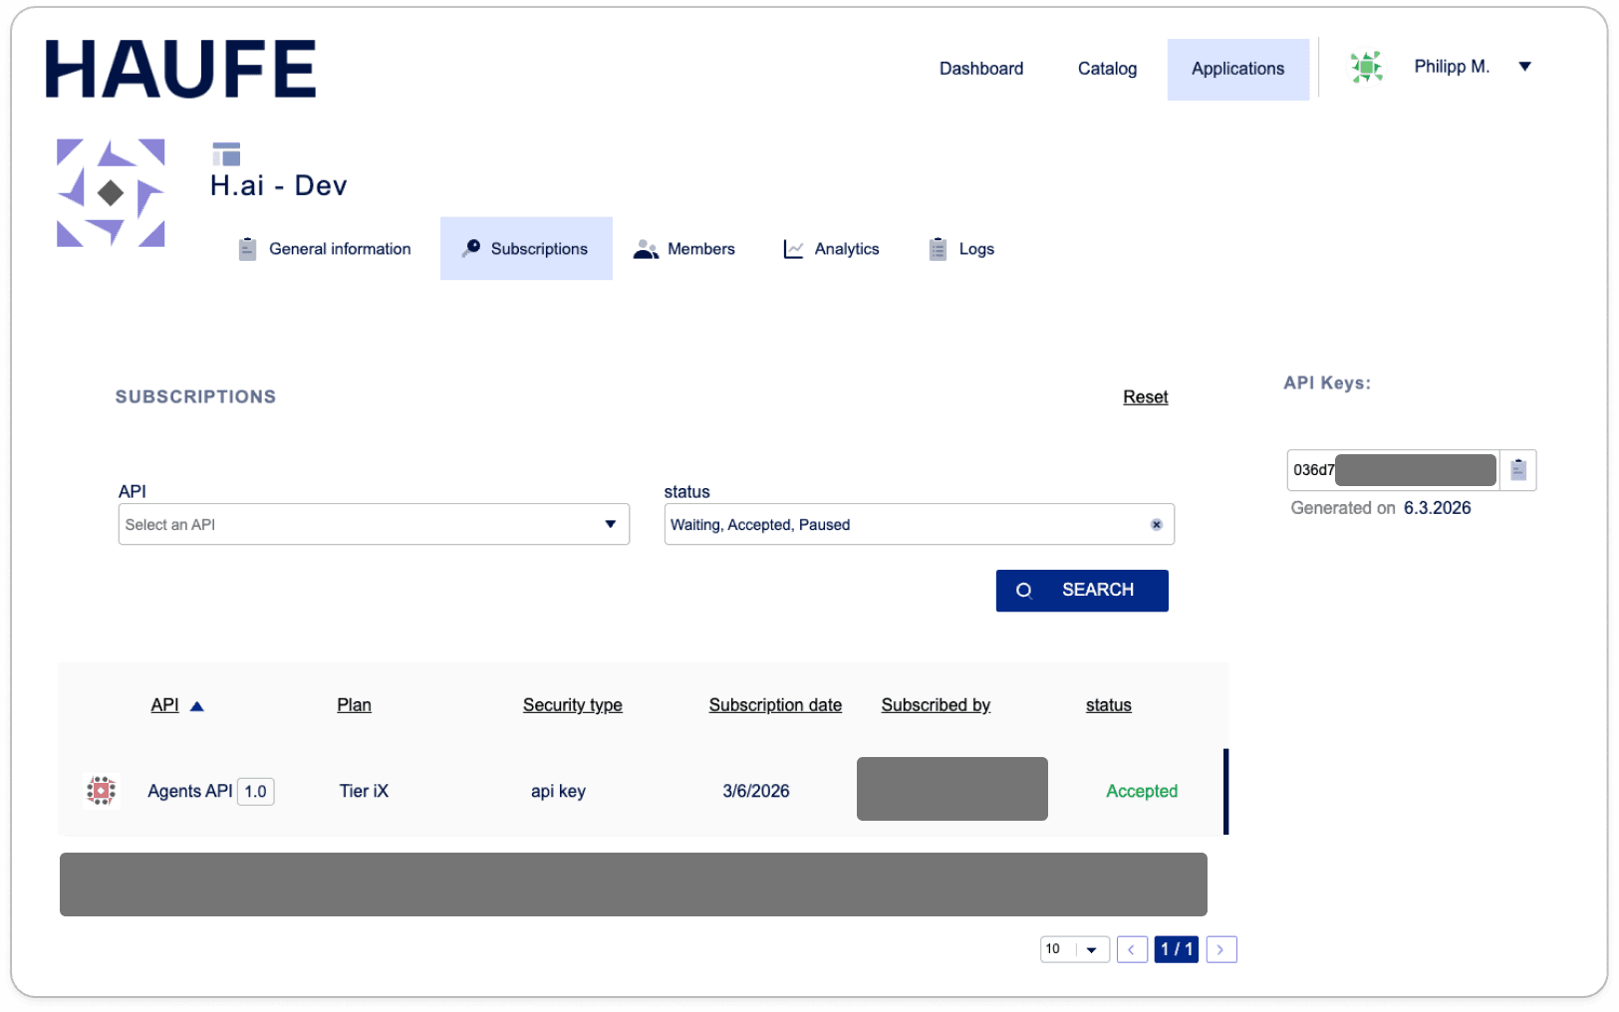Click the Agents API icon in the table row
1619x1012 pixels.
[101, 790]
